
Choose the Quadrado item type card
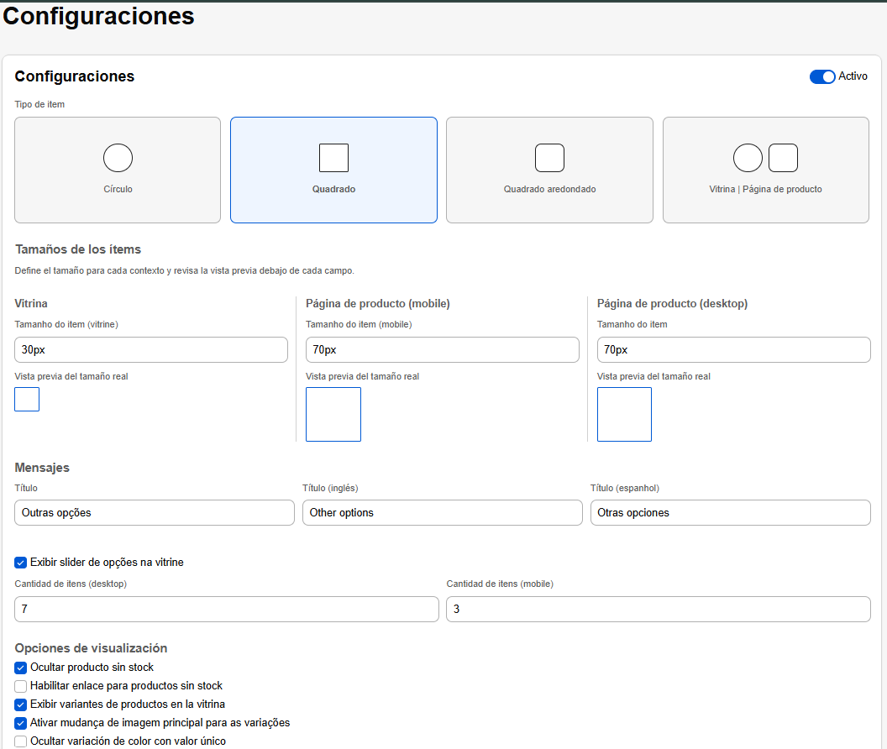click(333, 170)
